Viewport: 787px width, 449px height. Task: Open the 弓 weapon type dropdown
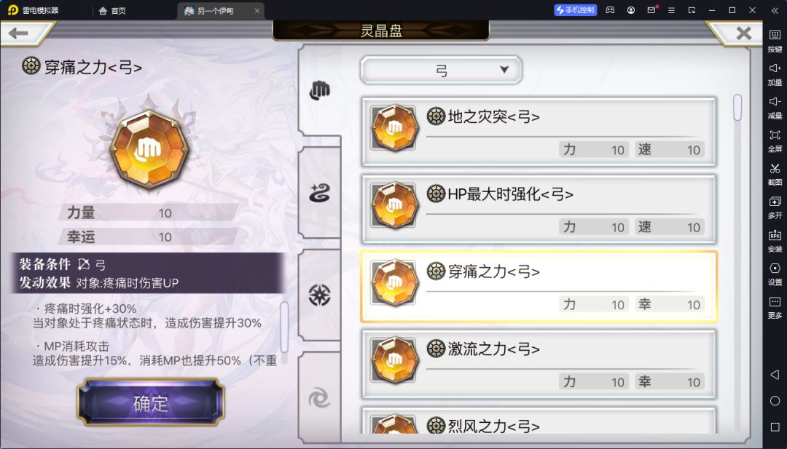(x=441, y=70)
